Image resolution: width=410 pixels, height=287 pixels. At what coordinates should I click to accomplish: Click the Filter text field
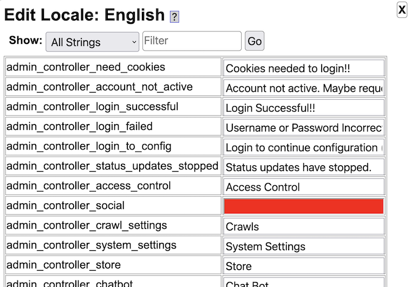[x=192, y=41]
